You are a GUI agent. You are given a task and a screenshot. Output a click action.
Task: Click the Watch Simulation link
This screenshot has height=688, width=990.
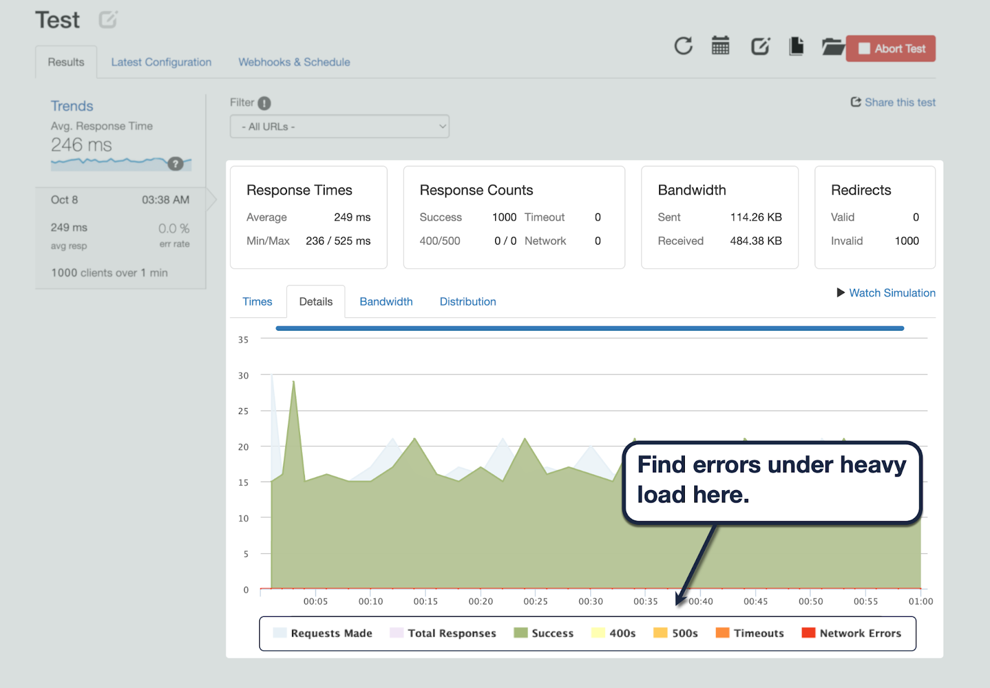coord(892,292)
